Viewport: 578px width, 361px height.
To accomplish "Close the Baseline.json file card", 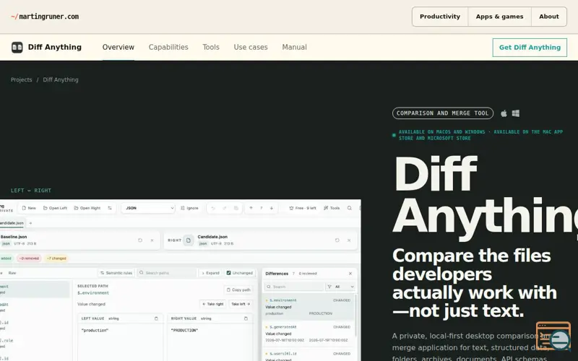I will click(152, 240).
